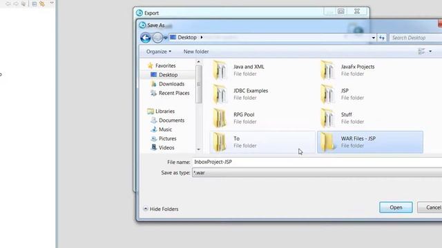
Task: Open Recent Places in navigation pane
Action: pyautogui.click(x=170, y=93)
